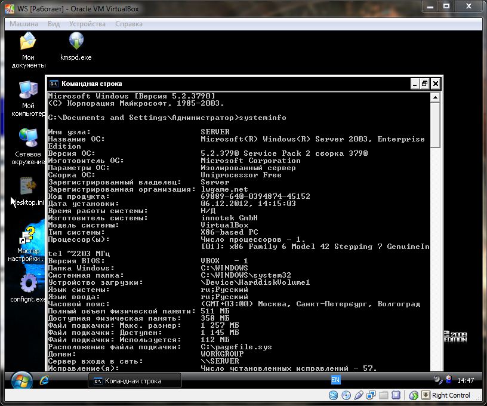Click the Uniprocessor Free build text
Viewport: 487px width, 406px height.
coord(241,175)
